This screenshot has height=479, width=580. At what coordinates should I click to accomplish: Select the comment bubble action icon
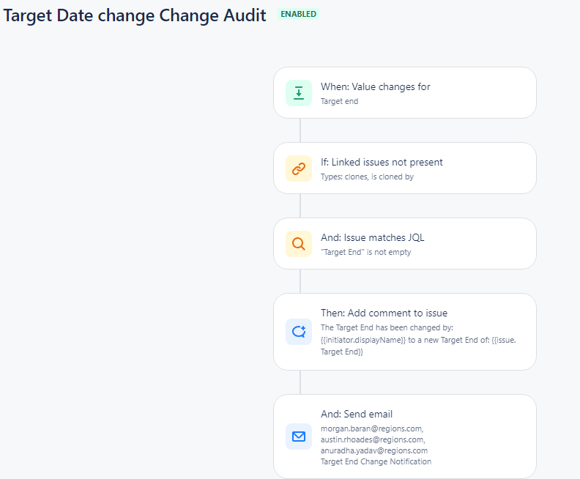(x=299, y=332)
